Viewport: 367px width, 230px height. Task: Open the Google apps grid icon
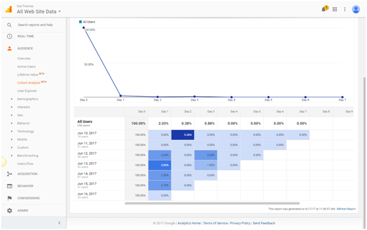335,9
